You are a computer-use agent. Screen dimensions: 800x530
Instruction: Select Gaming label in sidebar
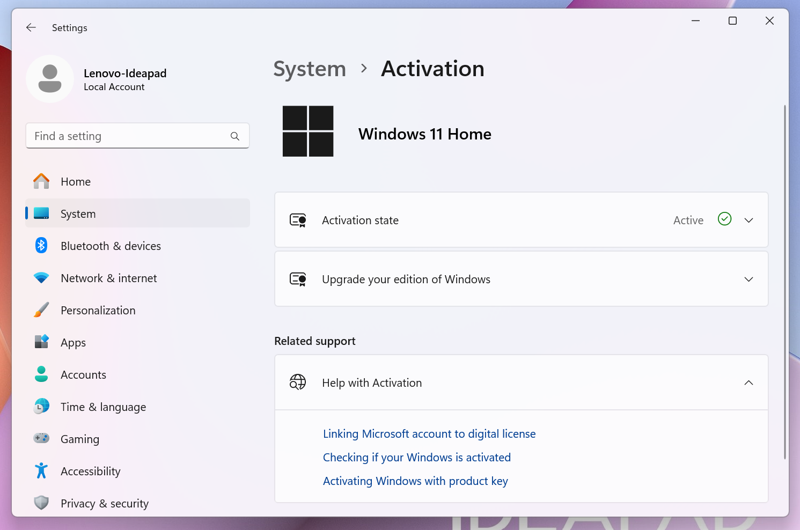(x=80, y=439)
